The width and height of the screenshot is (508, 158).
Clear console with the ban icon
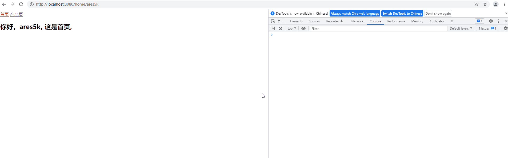pyautogui.click(x=280, y=29)
